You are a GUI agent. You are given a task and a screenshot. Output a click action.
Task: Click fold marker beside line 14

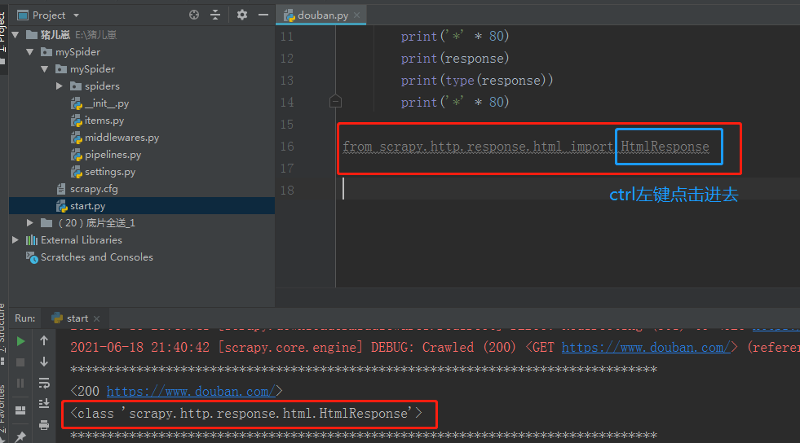335,101
